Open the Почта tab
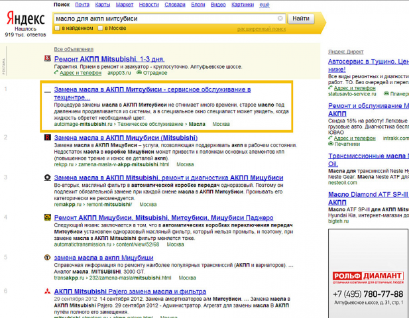 coord(82,5)
